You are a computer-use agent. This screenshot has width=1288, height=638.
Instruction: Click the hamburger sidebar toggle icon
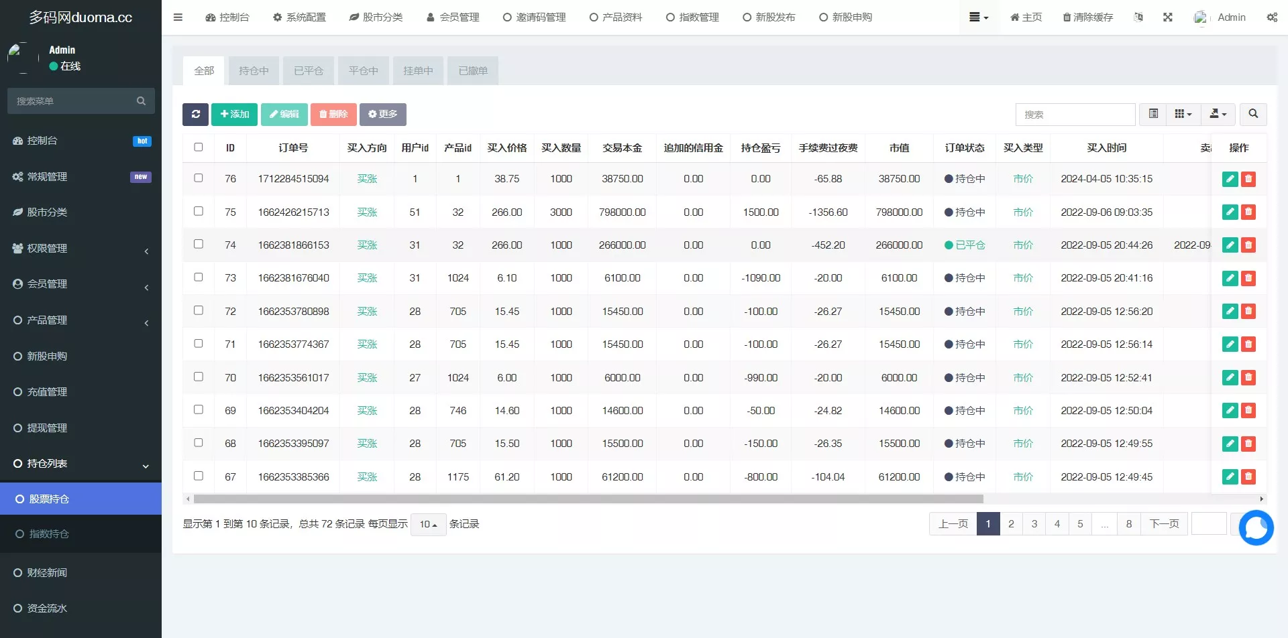[178, 17]
